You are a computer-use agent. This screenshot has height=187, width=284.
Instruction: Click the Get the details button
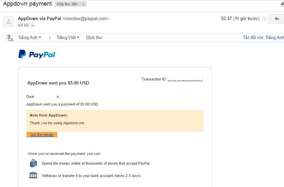tap(42, 135)
